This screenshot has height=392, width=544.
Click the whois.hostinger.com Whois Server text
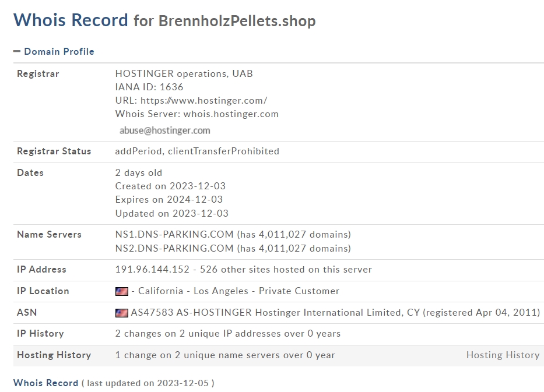click(x=231, y=114)
